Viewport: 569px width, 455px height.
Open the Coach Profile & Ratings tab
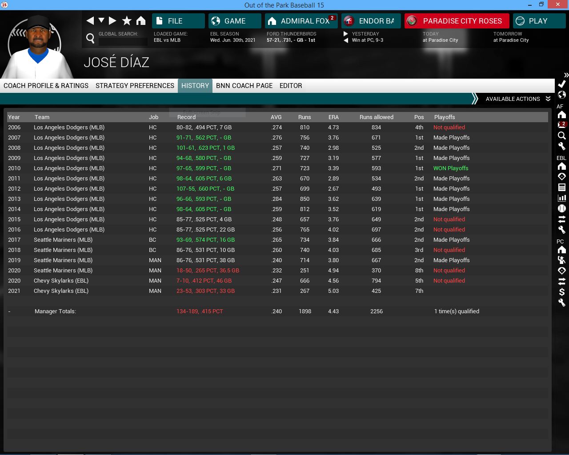tap(46, 86)
